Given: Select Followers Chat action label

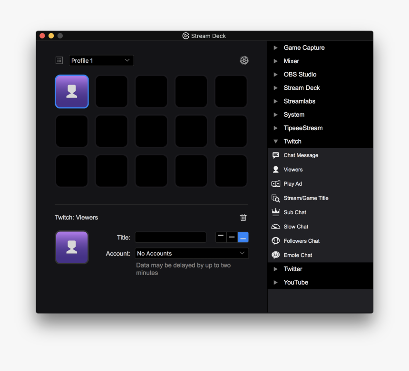Looking at the screenshot, I should click(302, 241).
